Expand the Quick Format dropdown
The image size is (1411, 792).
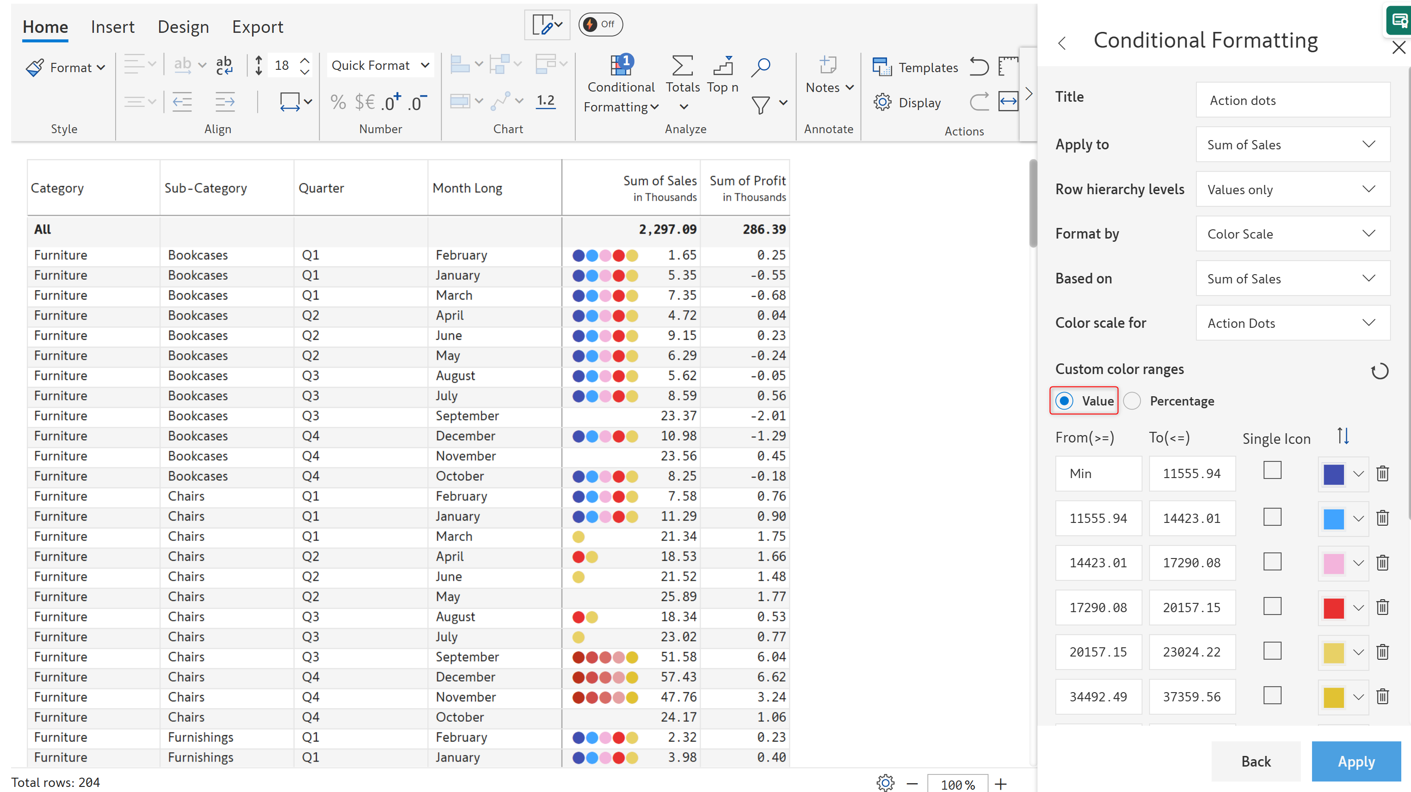click(380, 66)
